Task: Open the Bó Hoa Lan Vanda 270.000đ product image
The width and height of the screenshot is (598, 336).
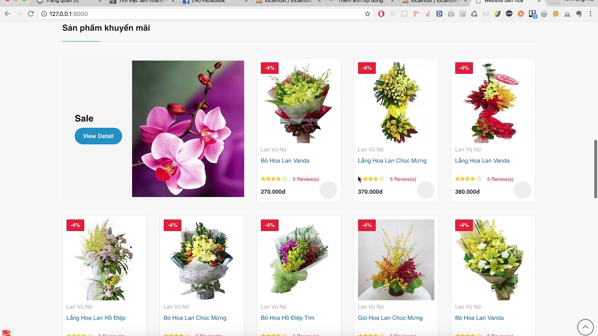Action: pos(299,103)
